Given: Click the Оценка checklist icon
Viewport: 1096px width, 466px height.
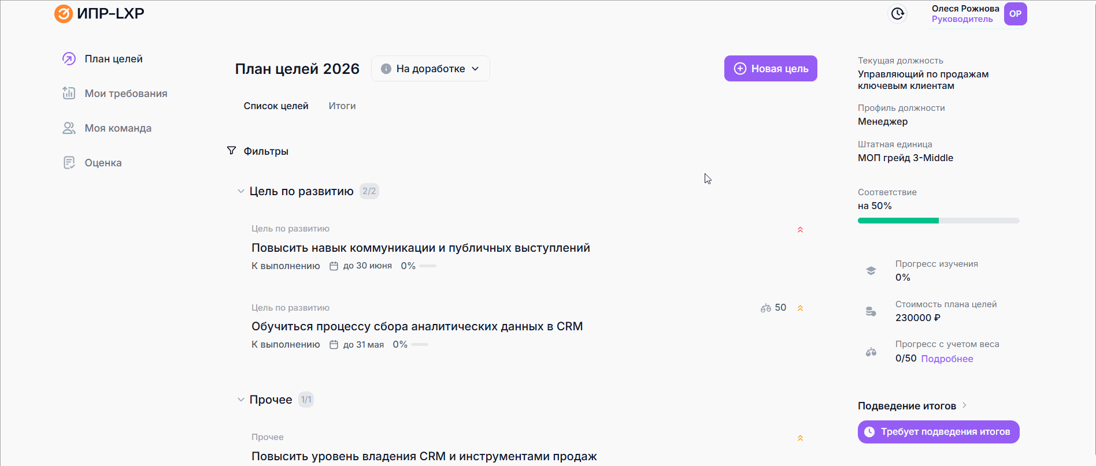Looking at the screenshot, I should 69,162.
